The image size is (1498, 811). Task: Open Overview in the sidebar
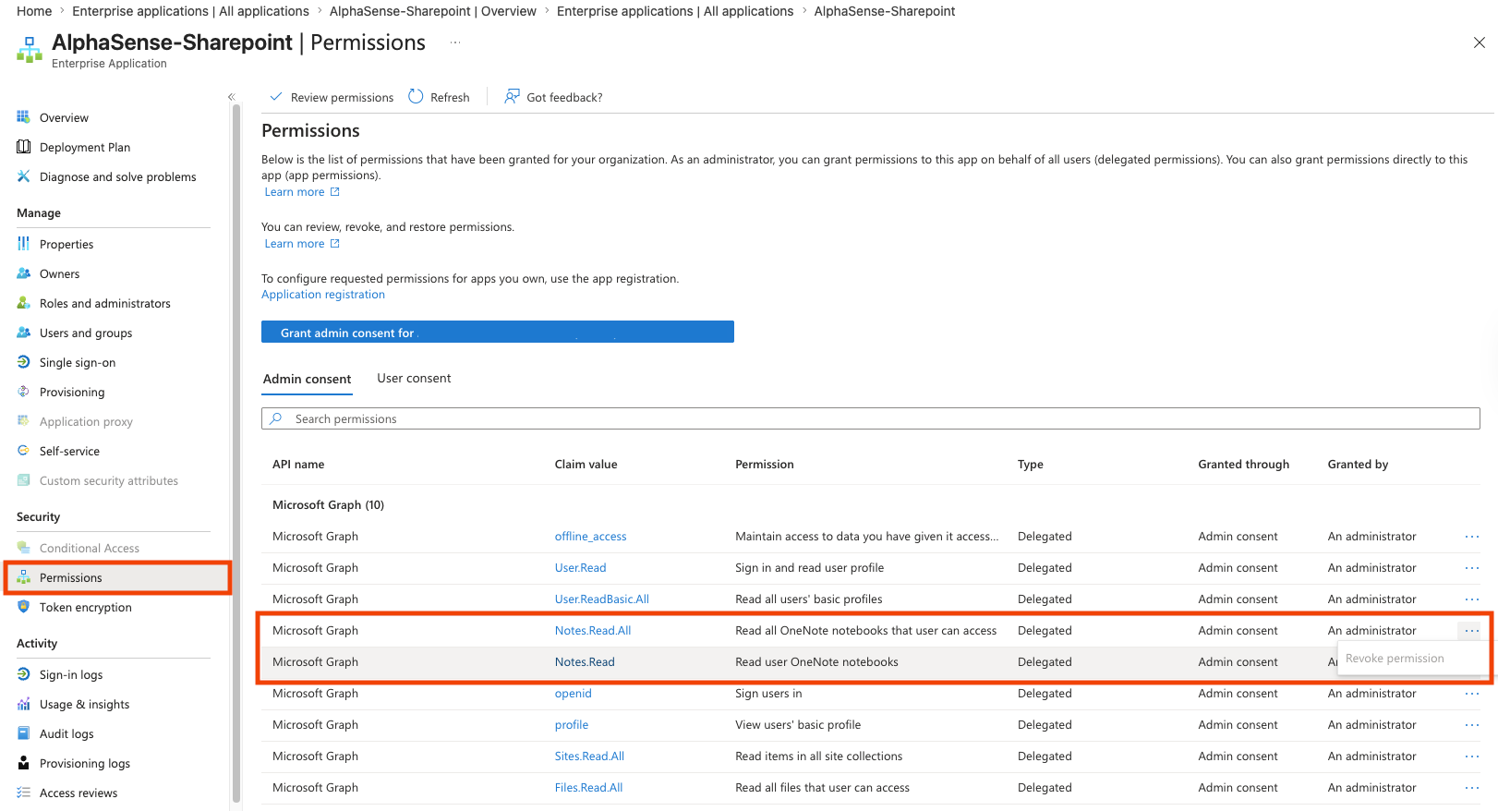64,117
